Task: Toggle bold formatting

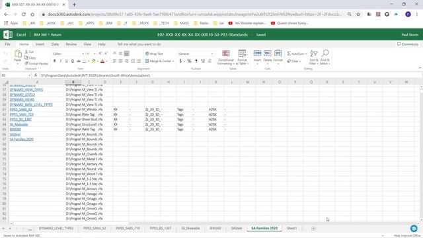Action: tap(54, 61)
